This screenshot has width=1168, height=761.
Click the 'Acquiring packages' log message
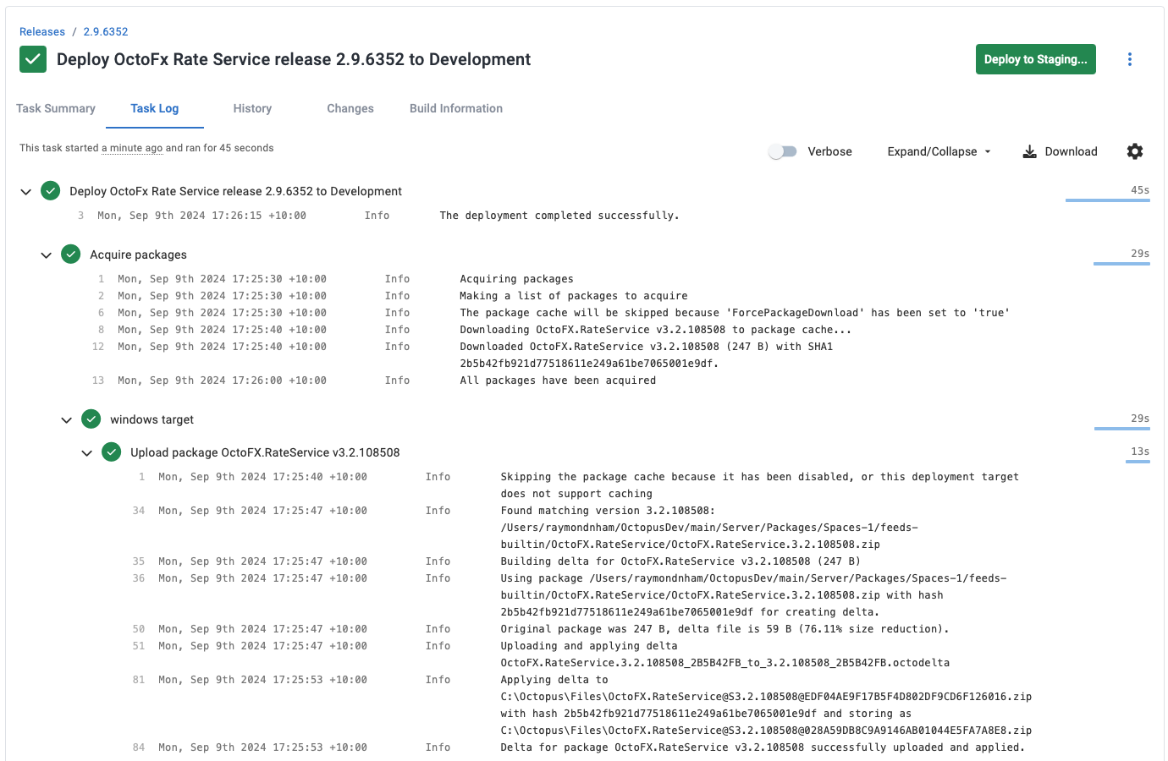516,279
